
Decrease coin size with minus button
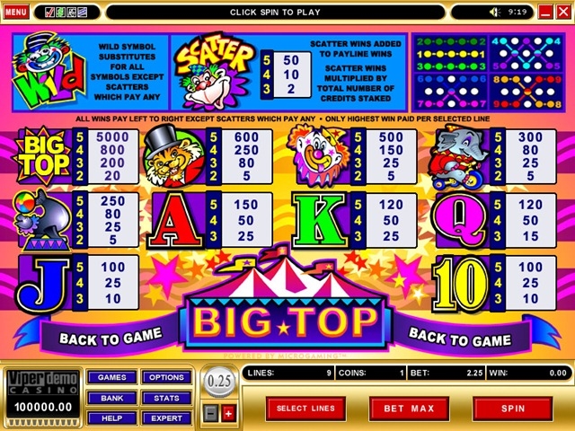coord(211,414)
